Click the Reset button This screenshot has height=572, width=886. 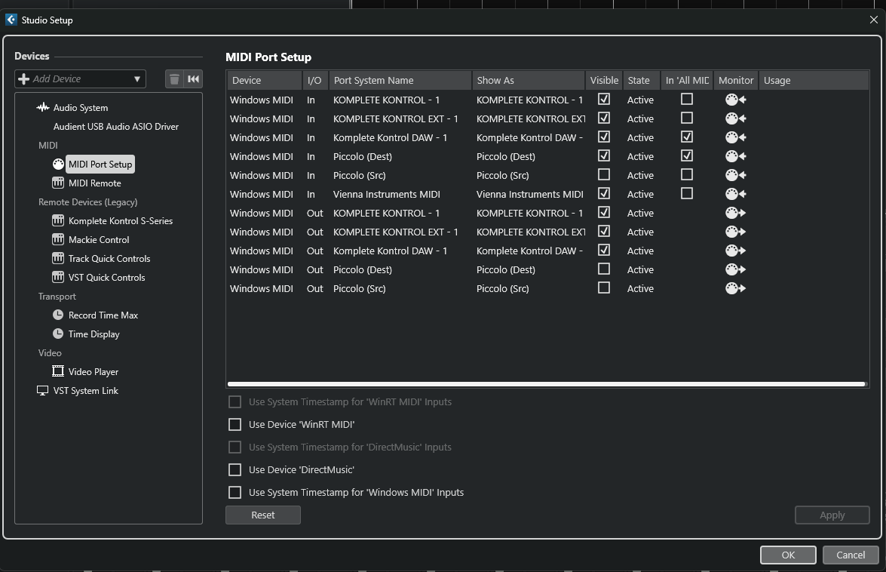tap(263, 515)
